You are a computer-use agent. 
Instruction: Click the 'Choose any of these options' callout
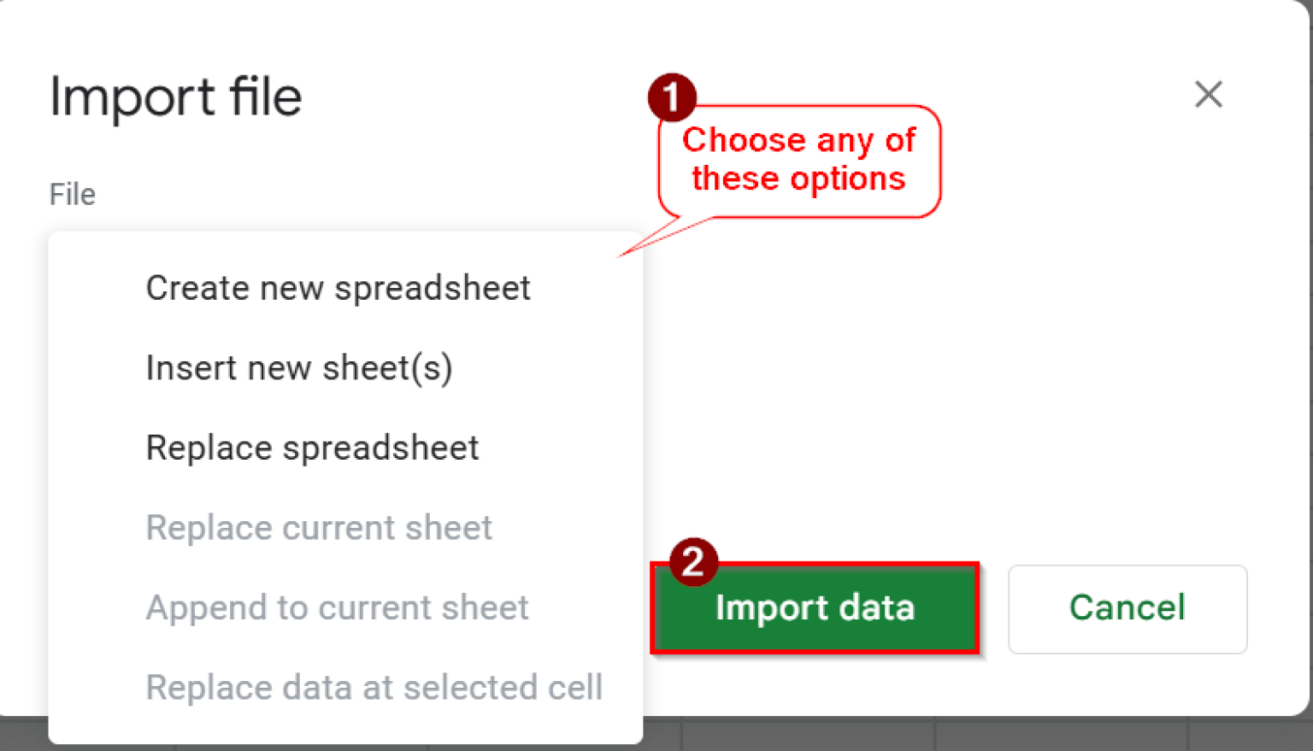[799, 161]
